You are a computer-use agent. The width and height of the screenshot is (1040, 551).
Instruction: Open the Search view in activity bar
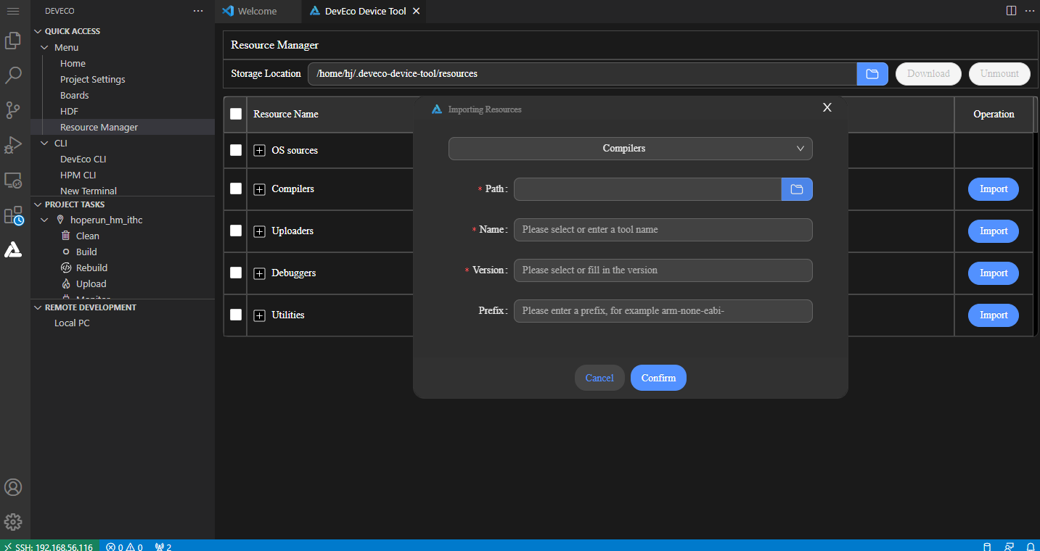point(13,75)
